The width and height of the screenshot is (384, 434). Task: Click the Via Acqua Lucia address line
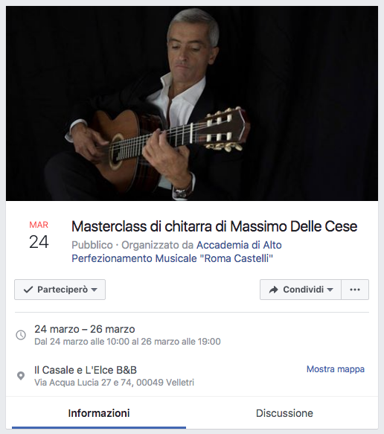[115, 383]
